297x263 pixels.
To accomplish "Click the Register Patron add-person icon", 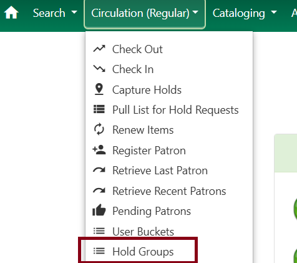I will (99, 150).
